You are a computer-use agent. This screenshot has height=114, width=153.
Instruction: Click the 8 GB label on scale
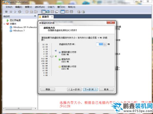tap(46, 49)
